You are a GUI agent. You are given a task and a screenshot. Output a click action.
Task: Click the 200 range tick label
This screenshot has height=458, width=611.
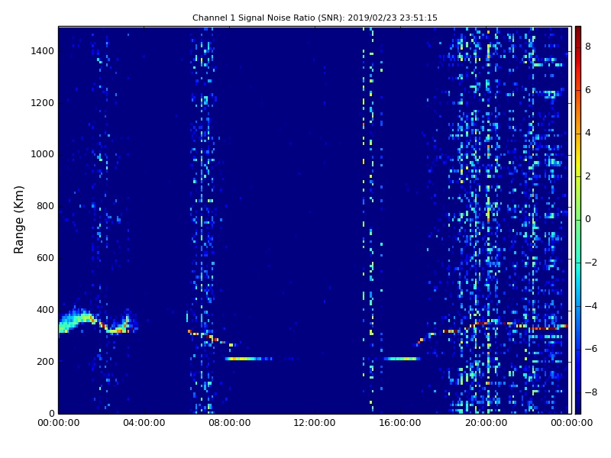pyautogui.click(x=45, y=361)
